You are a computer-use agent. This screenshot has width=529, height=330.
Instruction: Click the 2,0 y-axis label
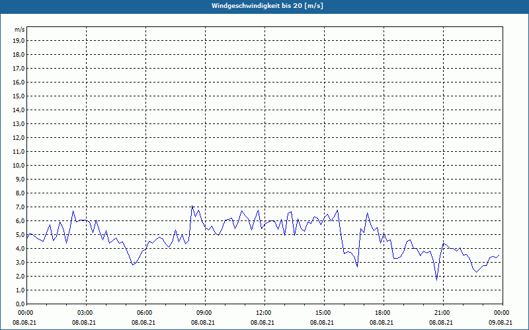pos(20,276)
